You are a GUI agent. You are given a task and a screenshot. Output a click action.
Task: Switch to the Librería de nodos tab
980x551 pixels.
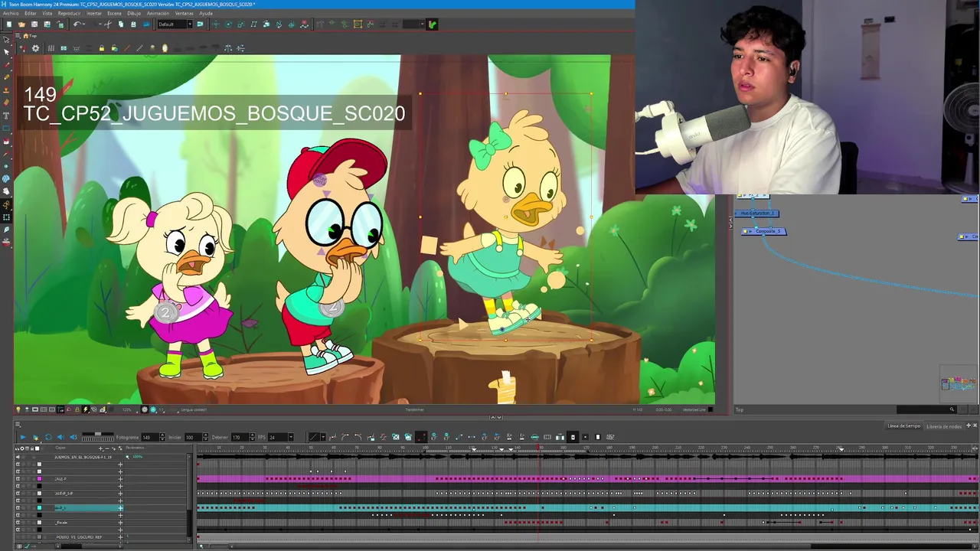pos(944,425)
